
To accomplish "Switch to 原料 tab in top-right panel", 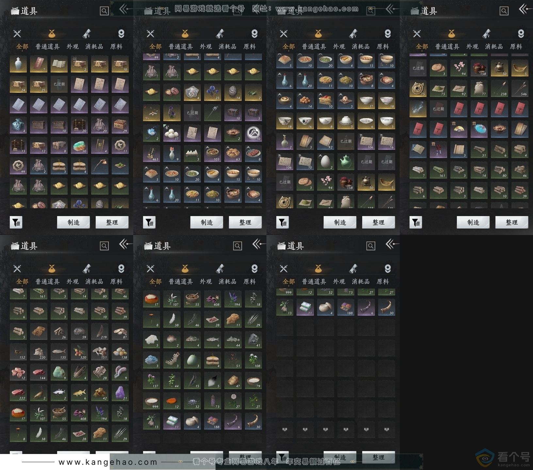I will 516,47.
